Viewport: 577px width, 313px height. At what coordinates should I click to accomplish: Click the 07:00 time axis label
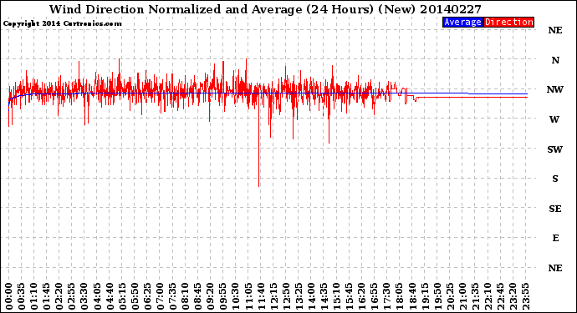pyautogui.click(x=160, y=296)
